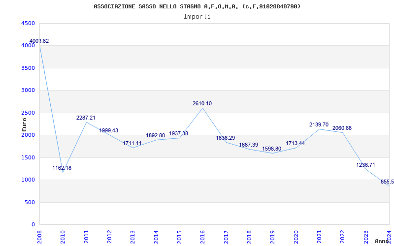Select peak data label 2610.10
This screenshot has height=246, width=394.
pyautogui.click(x=202, y=103)
